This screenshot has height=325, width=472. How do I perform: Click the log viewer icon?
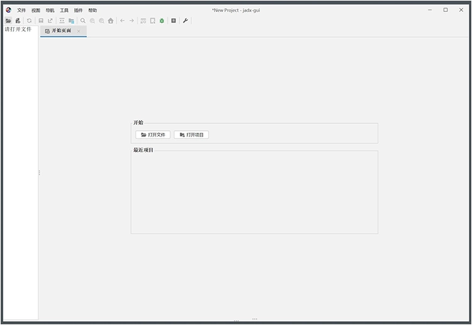(x=174, y=21)
